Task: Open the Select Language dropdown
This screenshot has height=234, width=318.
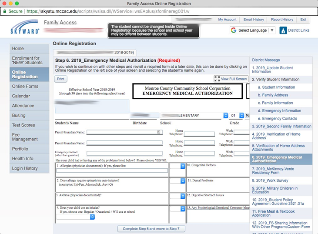Action: pos(253,30)
